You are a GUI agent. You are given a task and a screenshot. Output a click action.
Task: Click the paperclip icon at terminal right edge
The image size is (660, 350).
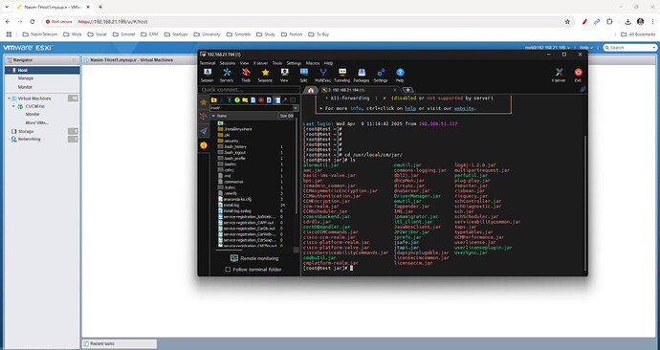click(x=583, y=89)
